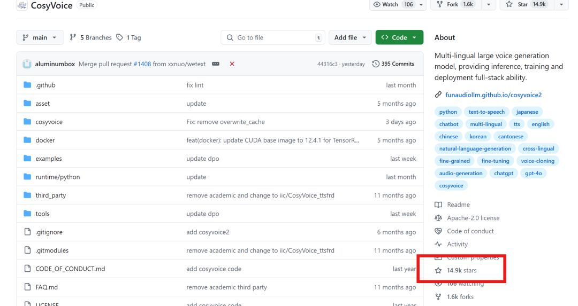Click the link icon next to website URL

438,95
